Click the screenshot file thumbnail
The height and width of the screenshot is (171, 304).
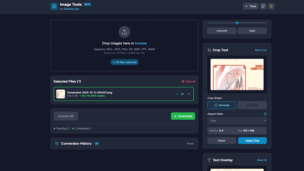[x=61, y=94]
